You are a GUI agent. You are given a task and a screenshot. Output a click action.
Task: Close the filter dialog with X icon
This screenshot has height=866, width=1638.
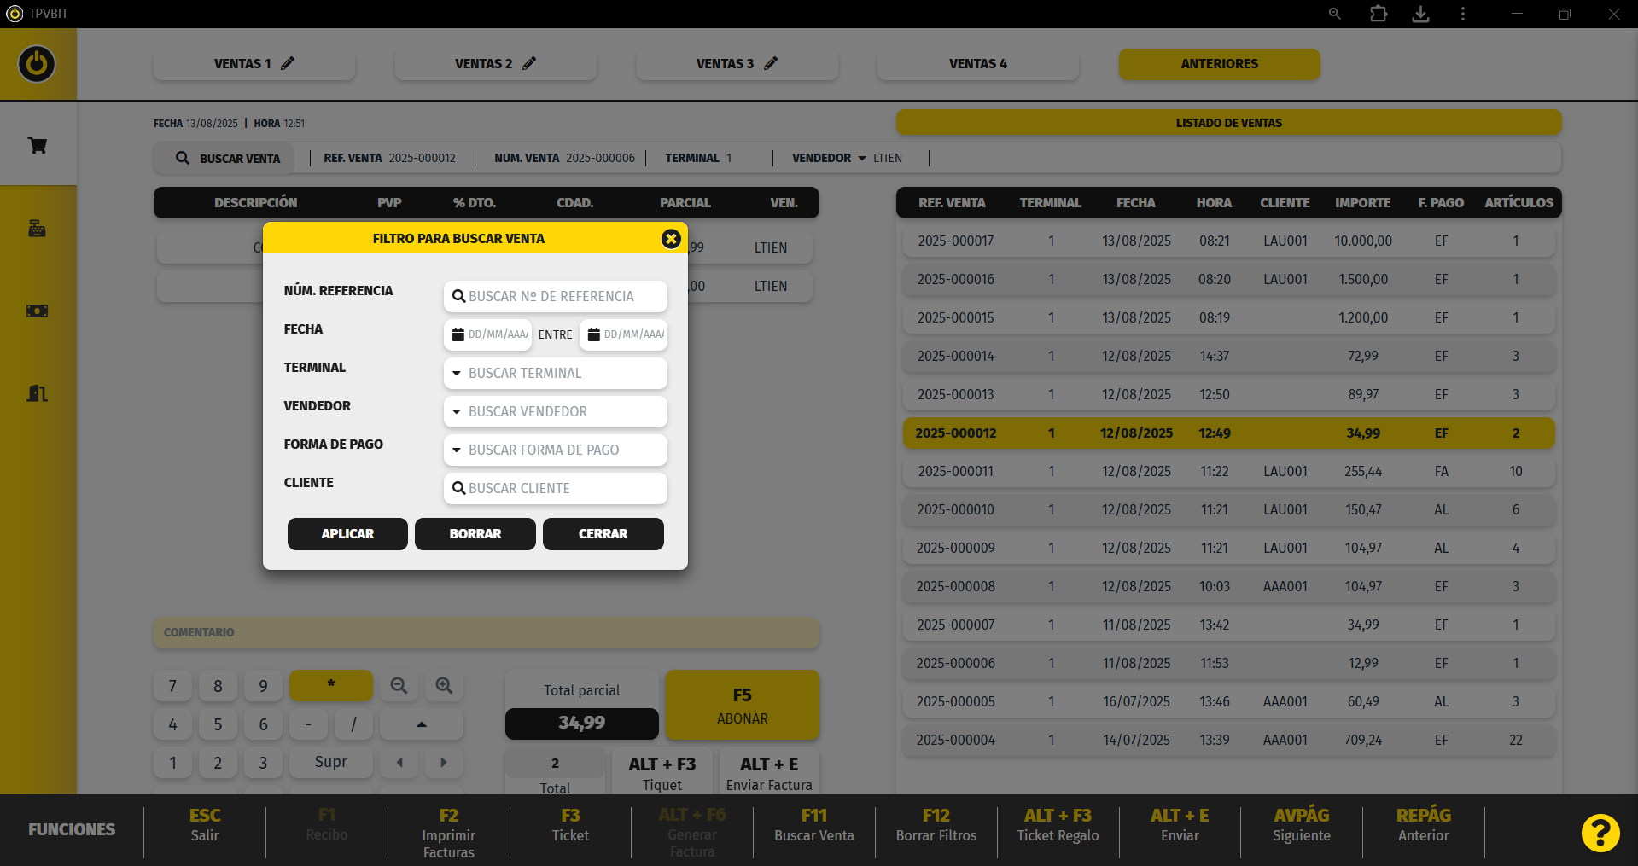point(671,239)
